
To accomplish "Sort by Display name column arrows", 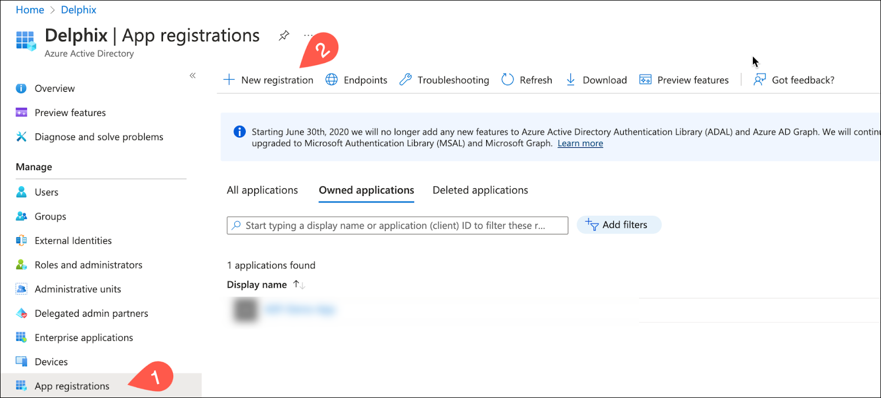I will pos(299,284).
